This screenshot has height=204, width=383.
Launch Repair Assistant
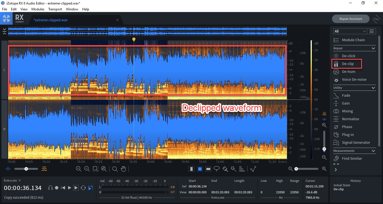351,19
